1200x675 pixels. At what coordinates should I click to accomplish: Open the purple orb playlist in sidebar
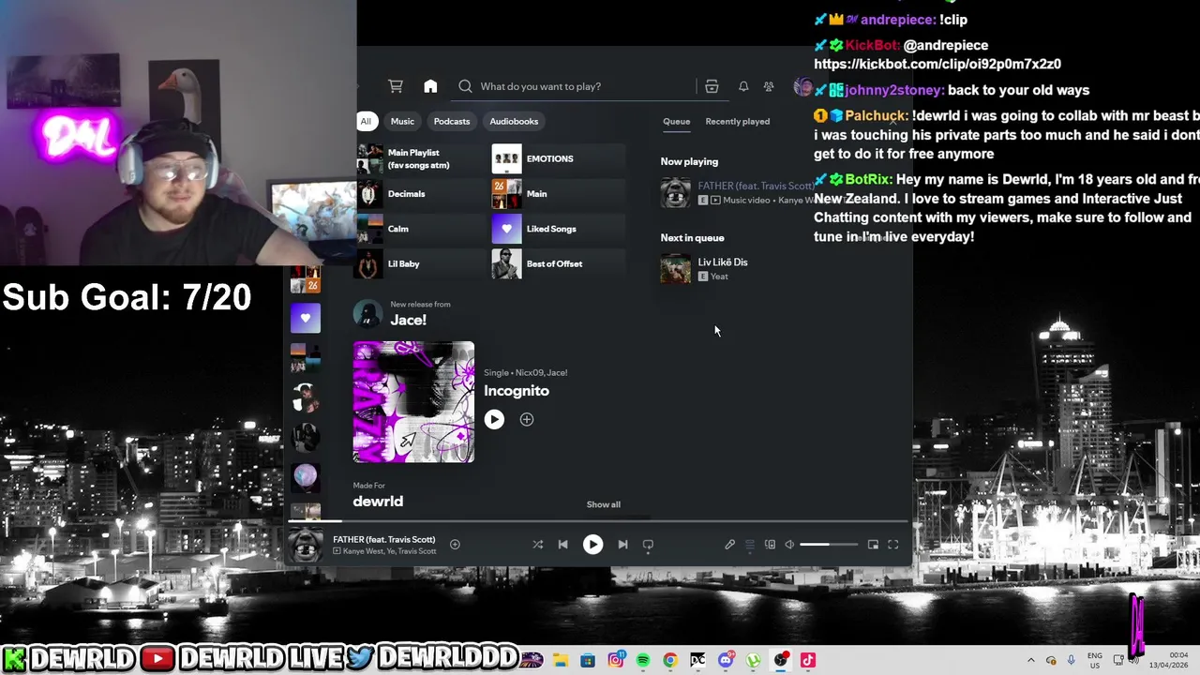pyautogui.click(x=305, y=477)
